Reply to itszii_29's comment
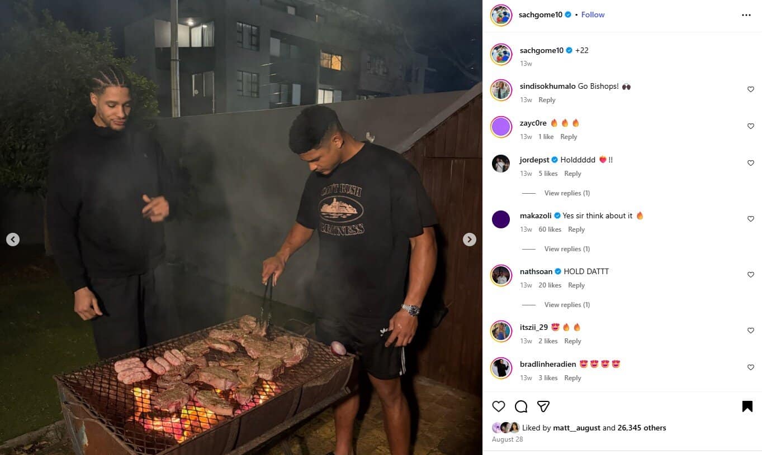 point(572,341)
